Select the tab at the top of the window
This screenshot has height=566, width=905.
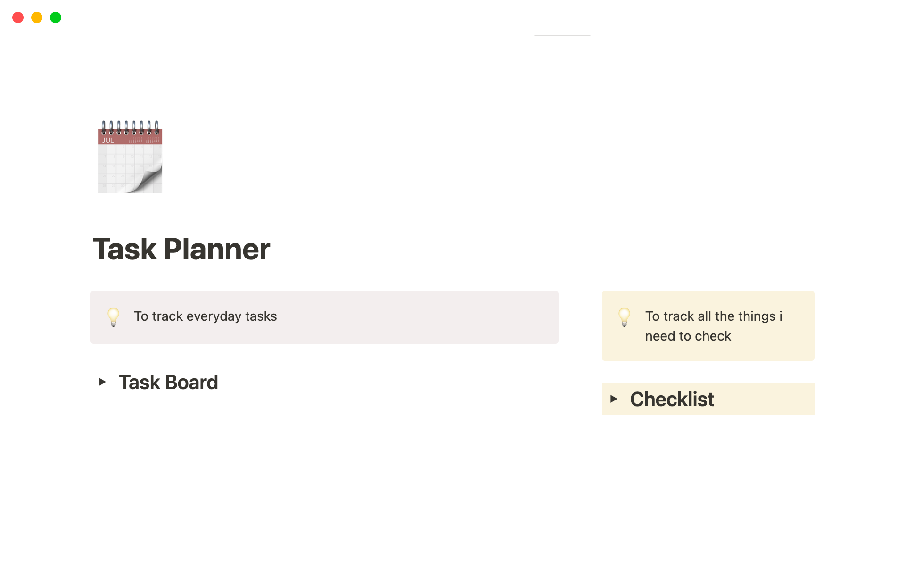[562, 33]
